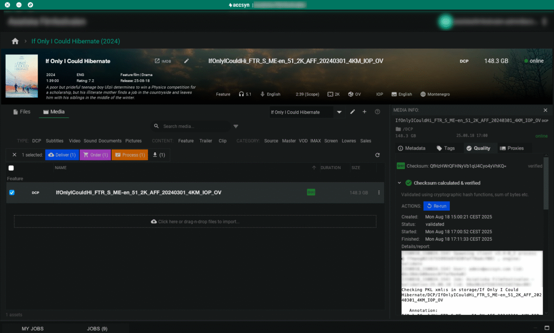
Task: Filter by content Clip
Action: coord(223,140)
